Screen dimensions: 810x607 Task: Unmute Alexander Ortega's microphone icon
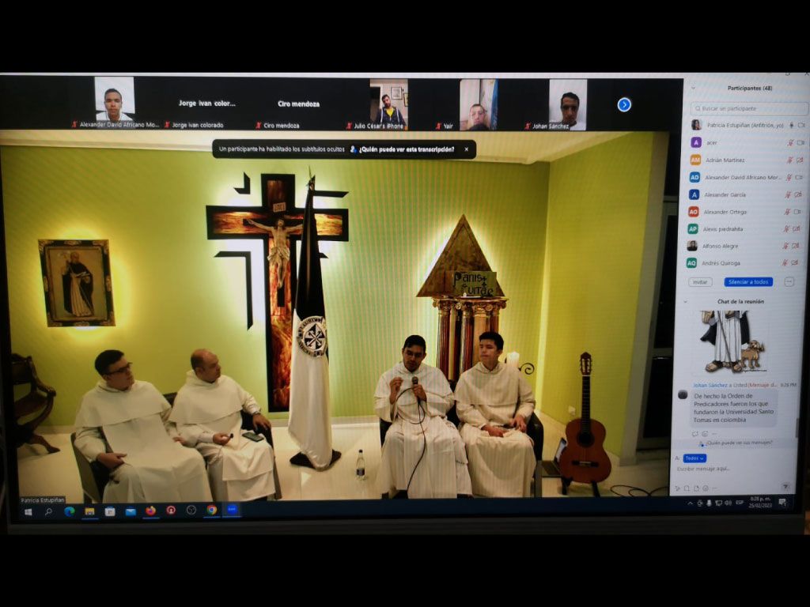coord(788,212)
